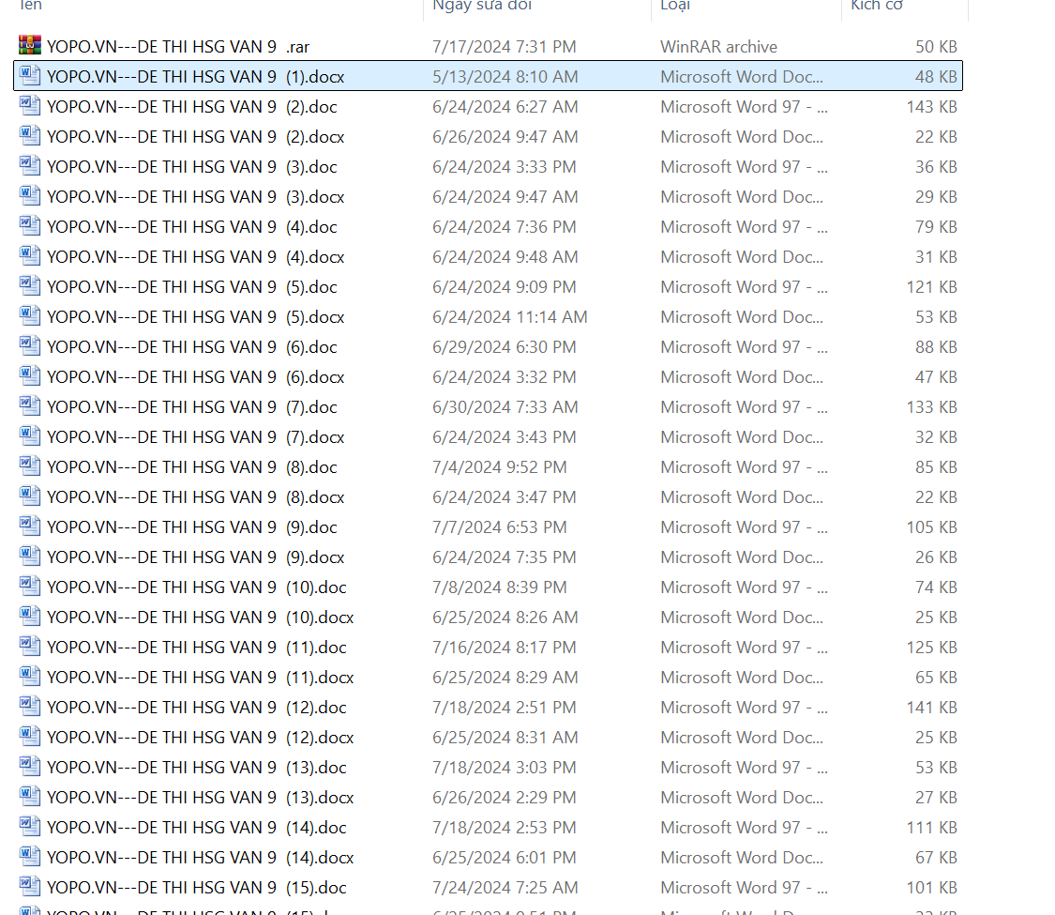Click the 7/17/2024 7:31 PM date of the .rar file
The height and width of the screenshot is (915, 1055).
click(x=504, y=46)
